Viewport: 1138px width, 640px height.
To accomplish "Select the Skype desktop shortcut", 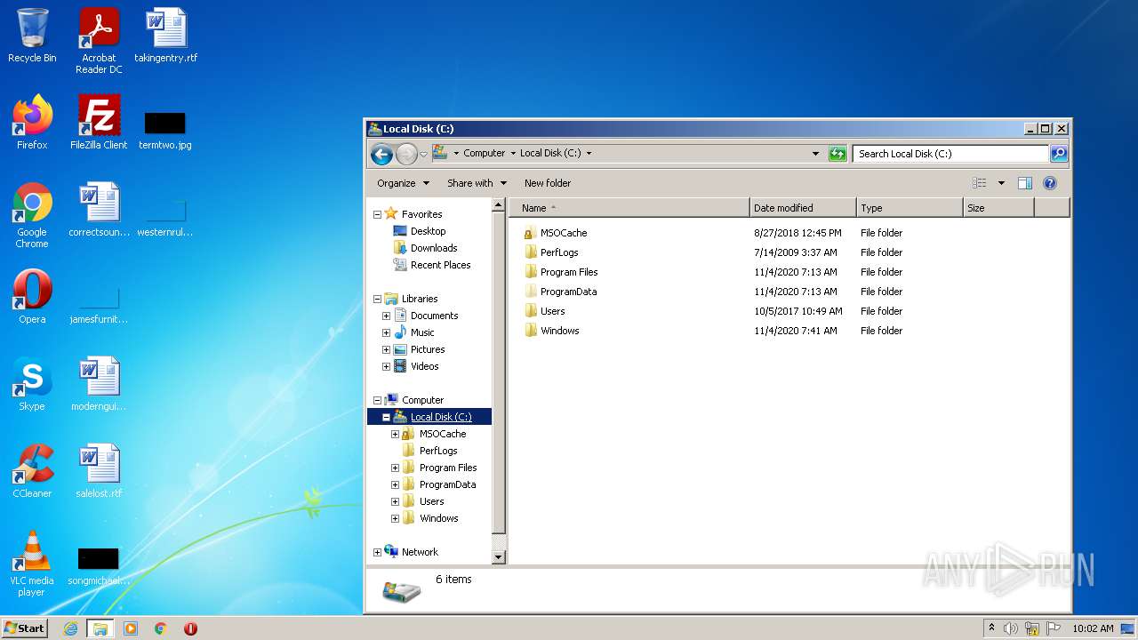I will (x=32, y=384).
